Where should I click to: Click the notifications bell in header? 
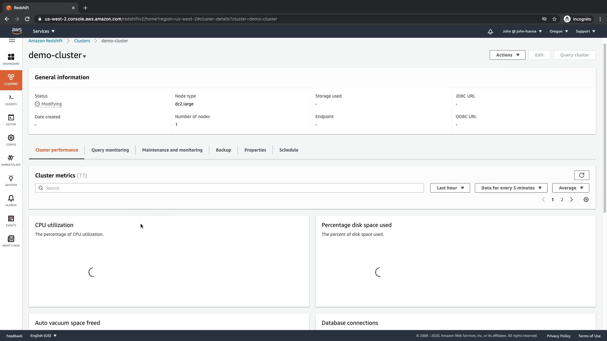tap(490, 31)
